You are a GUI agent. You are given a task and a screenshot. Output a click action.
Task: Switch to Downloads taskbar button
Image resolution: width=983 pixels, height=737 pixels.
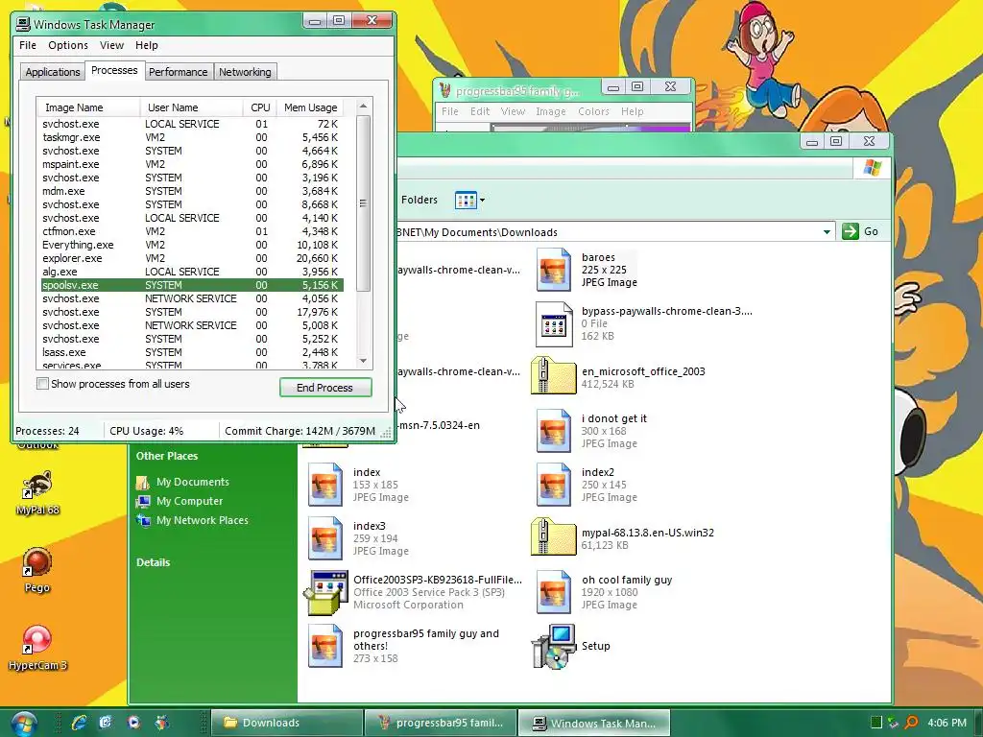[x=287, y=724]
